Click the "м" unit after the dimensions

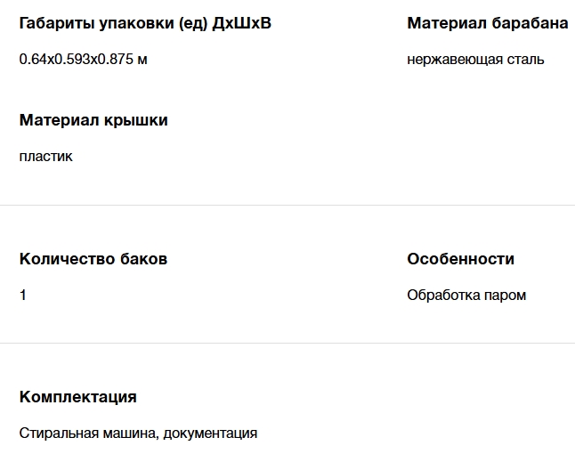142,60
